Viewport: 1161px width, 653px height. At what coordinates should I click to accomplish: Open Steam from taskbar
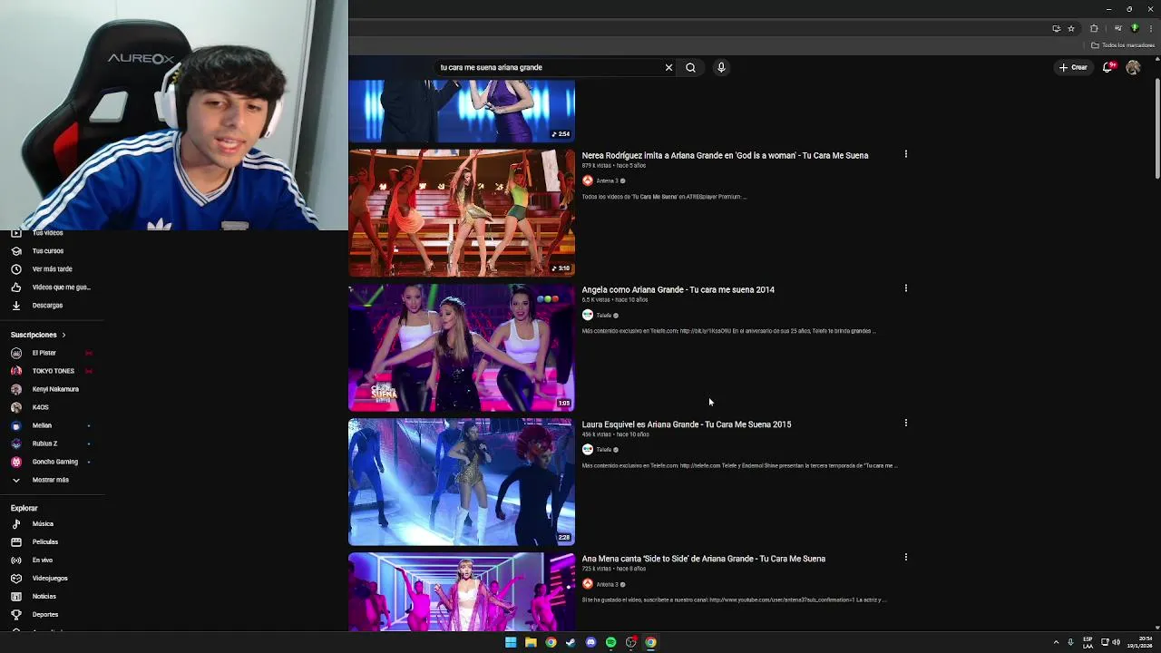(x=571, y=642)
